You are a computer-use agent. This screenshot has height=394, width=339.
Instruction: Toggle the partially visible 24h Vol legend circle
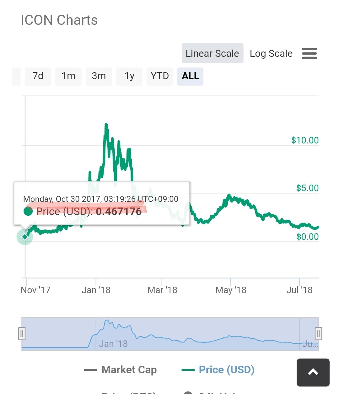(188, 392)
